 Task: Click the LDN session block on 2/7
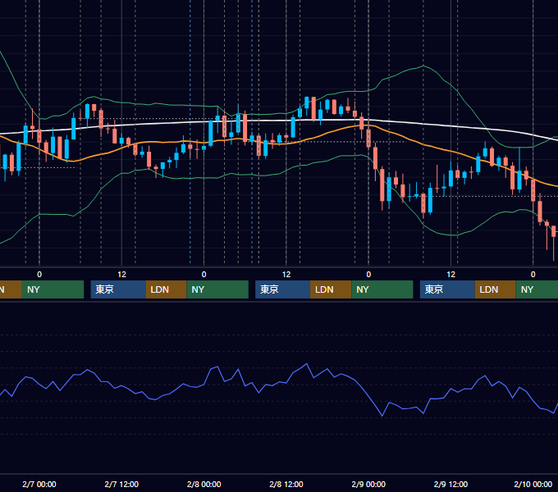(167, 289)
